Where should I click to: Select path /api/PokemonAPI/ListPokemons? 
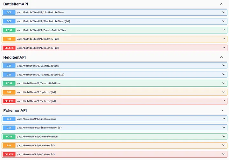click(37, 119)
